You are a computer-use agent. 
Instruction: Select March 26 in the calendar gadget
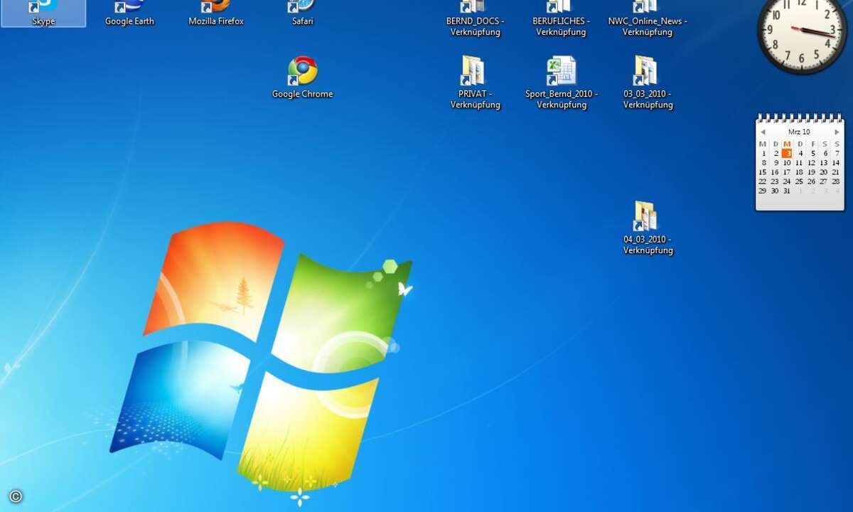tap(812, 181)
